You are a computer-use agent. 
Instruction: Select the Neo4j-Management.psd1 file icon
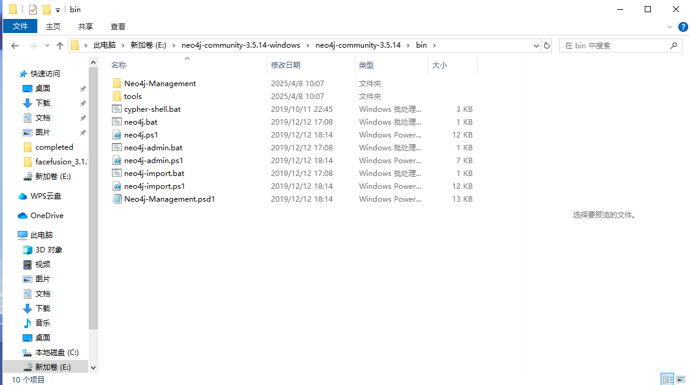[117, 199]
